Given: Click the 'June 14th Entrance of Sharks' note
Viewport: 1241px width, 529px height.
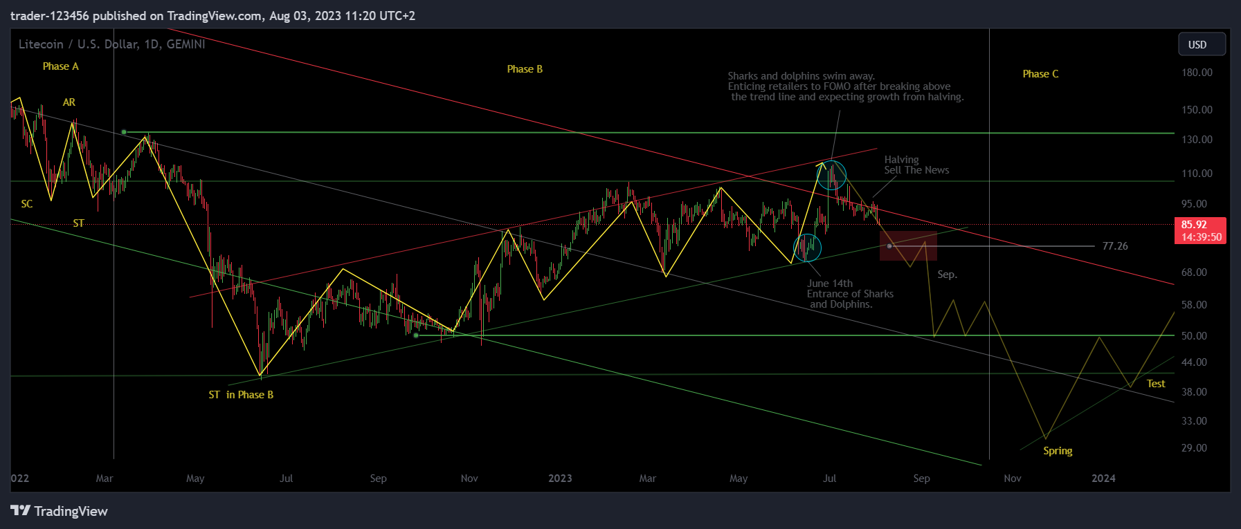Looking at the screenshot, I should pyautogui.click(x=850, y=294).
